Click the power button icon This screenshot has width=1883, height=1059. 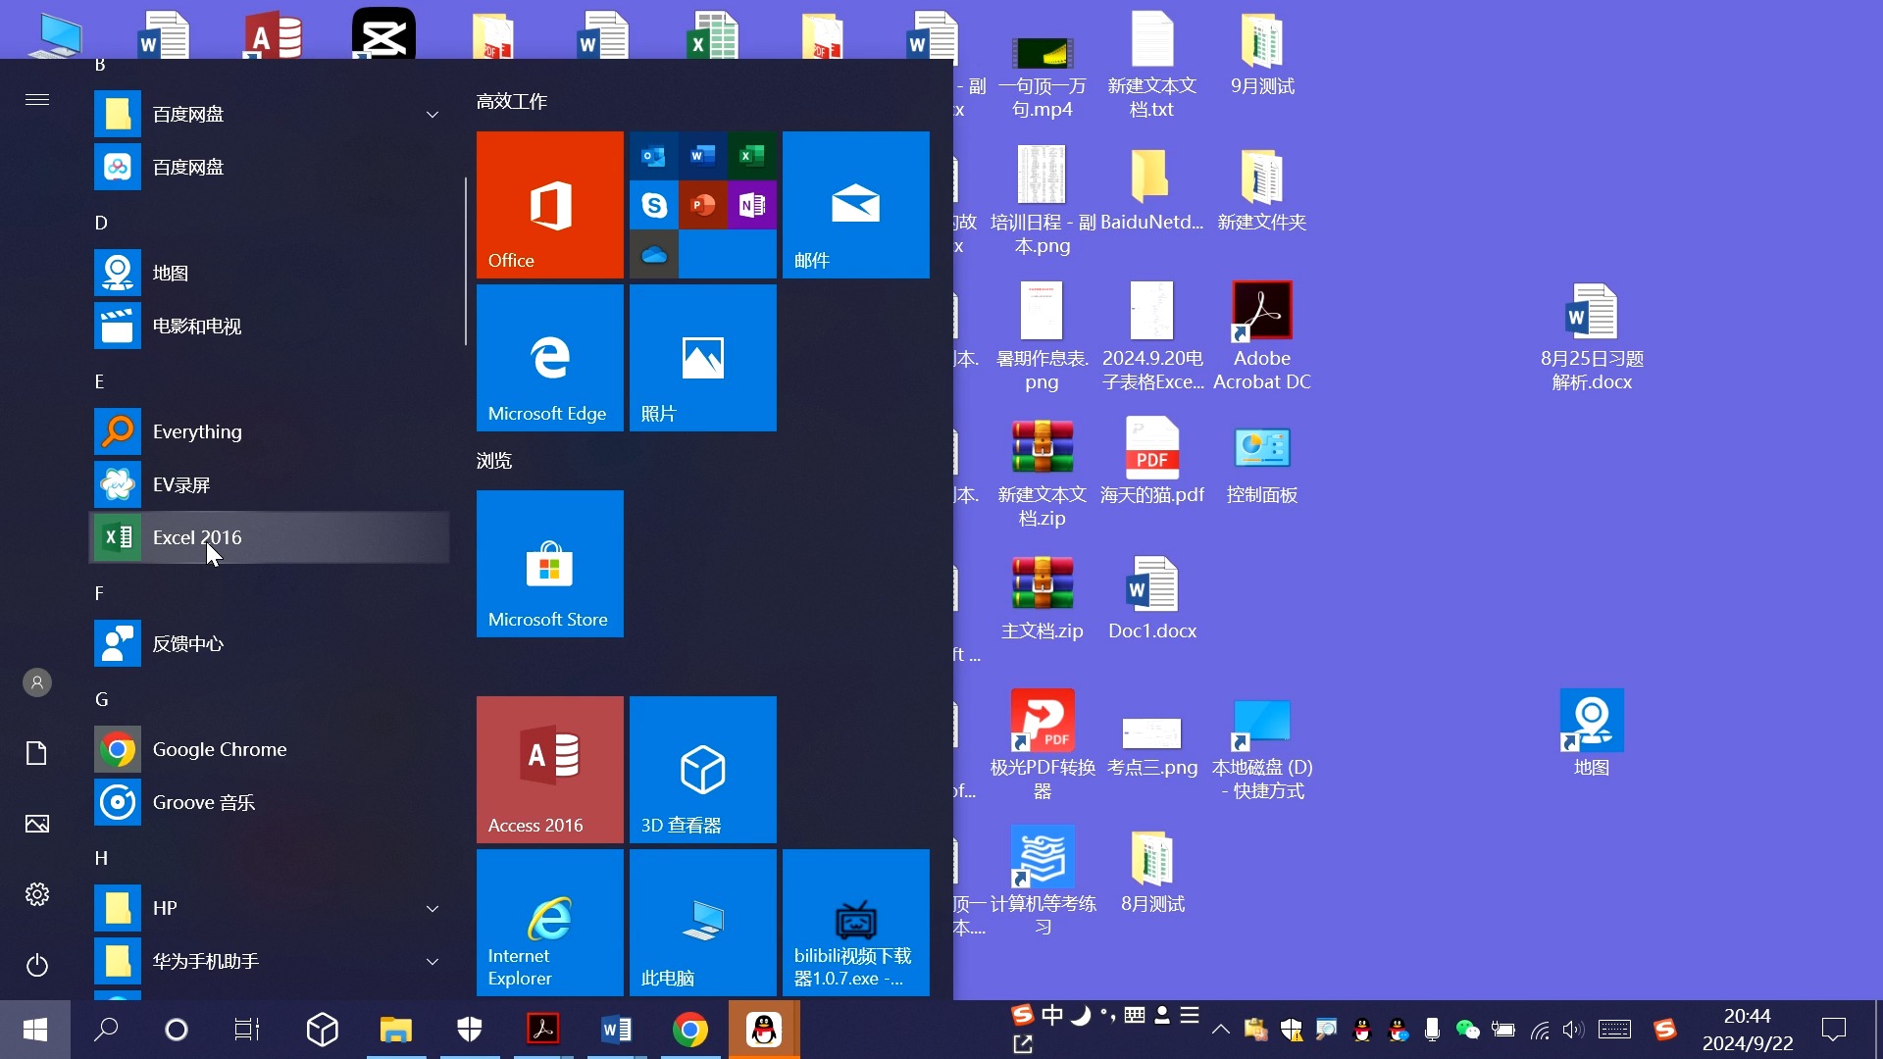(37, 965)
